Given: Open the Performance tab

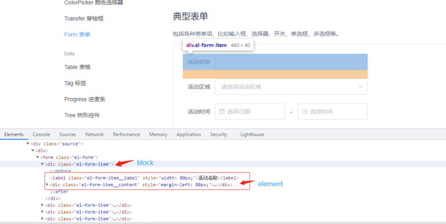Looking at the screenshot, I should click(126, 135).
